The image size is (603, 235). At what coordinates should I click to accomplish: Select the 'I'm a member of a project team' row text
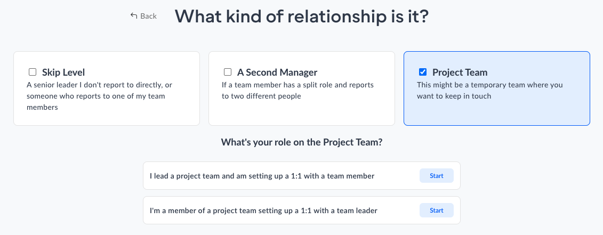pos(263,210)
